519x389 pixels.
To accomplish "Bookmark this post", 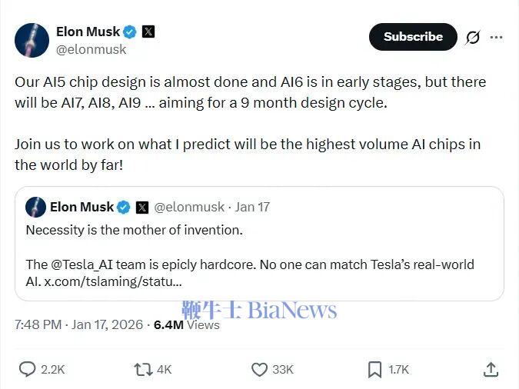I will coord(374,370).
